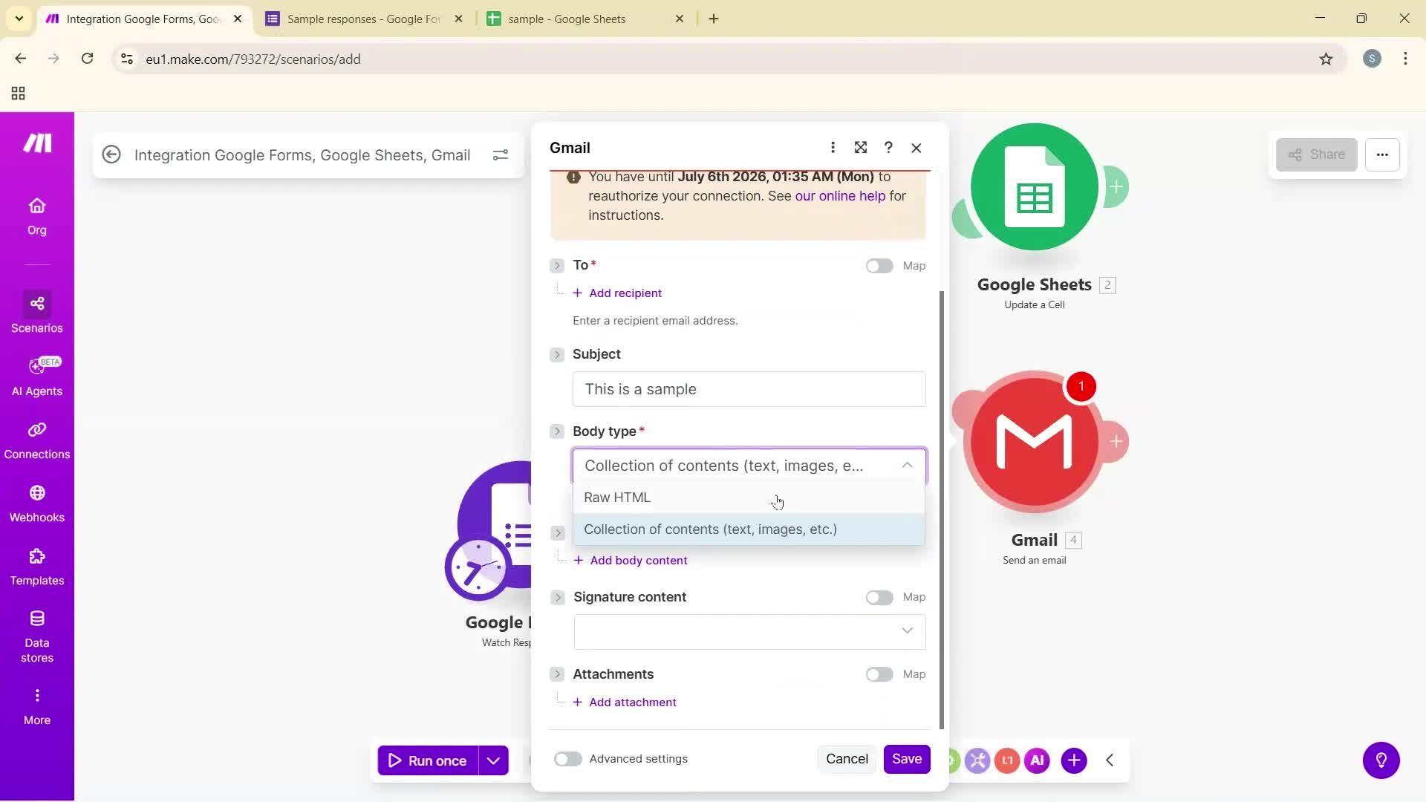Click the our online help link
The height and width of the screenshot is (802, 1426).
pos(839,195)
